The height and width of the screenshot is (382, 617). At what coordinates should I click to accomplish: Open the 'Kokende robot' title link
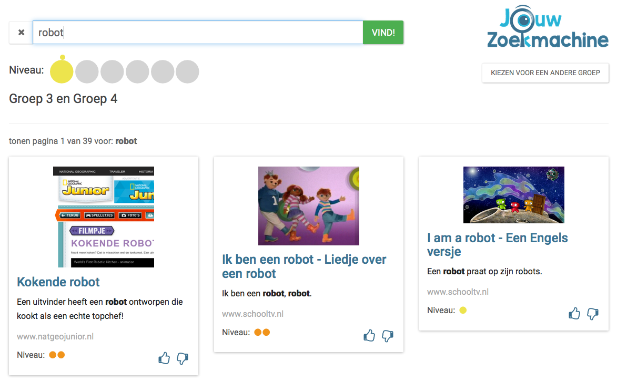coord(58,282)
